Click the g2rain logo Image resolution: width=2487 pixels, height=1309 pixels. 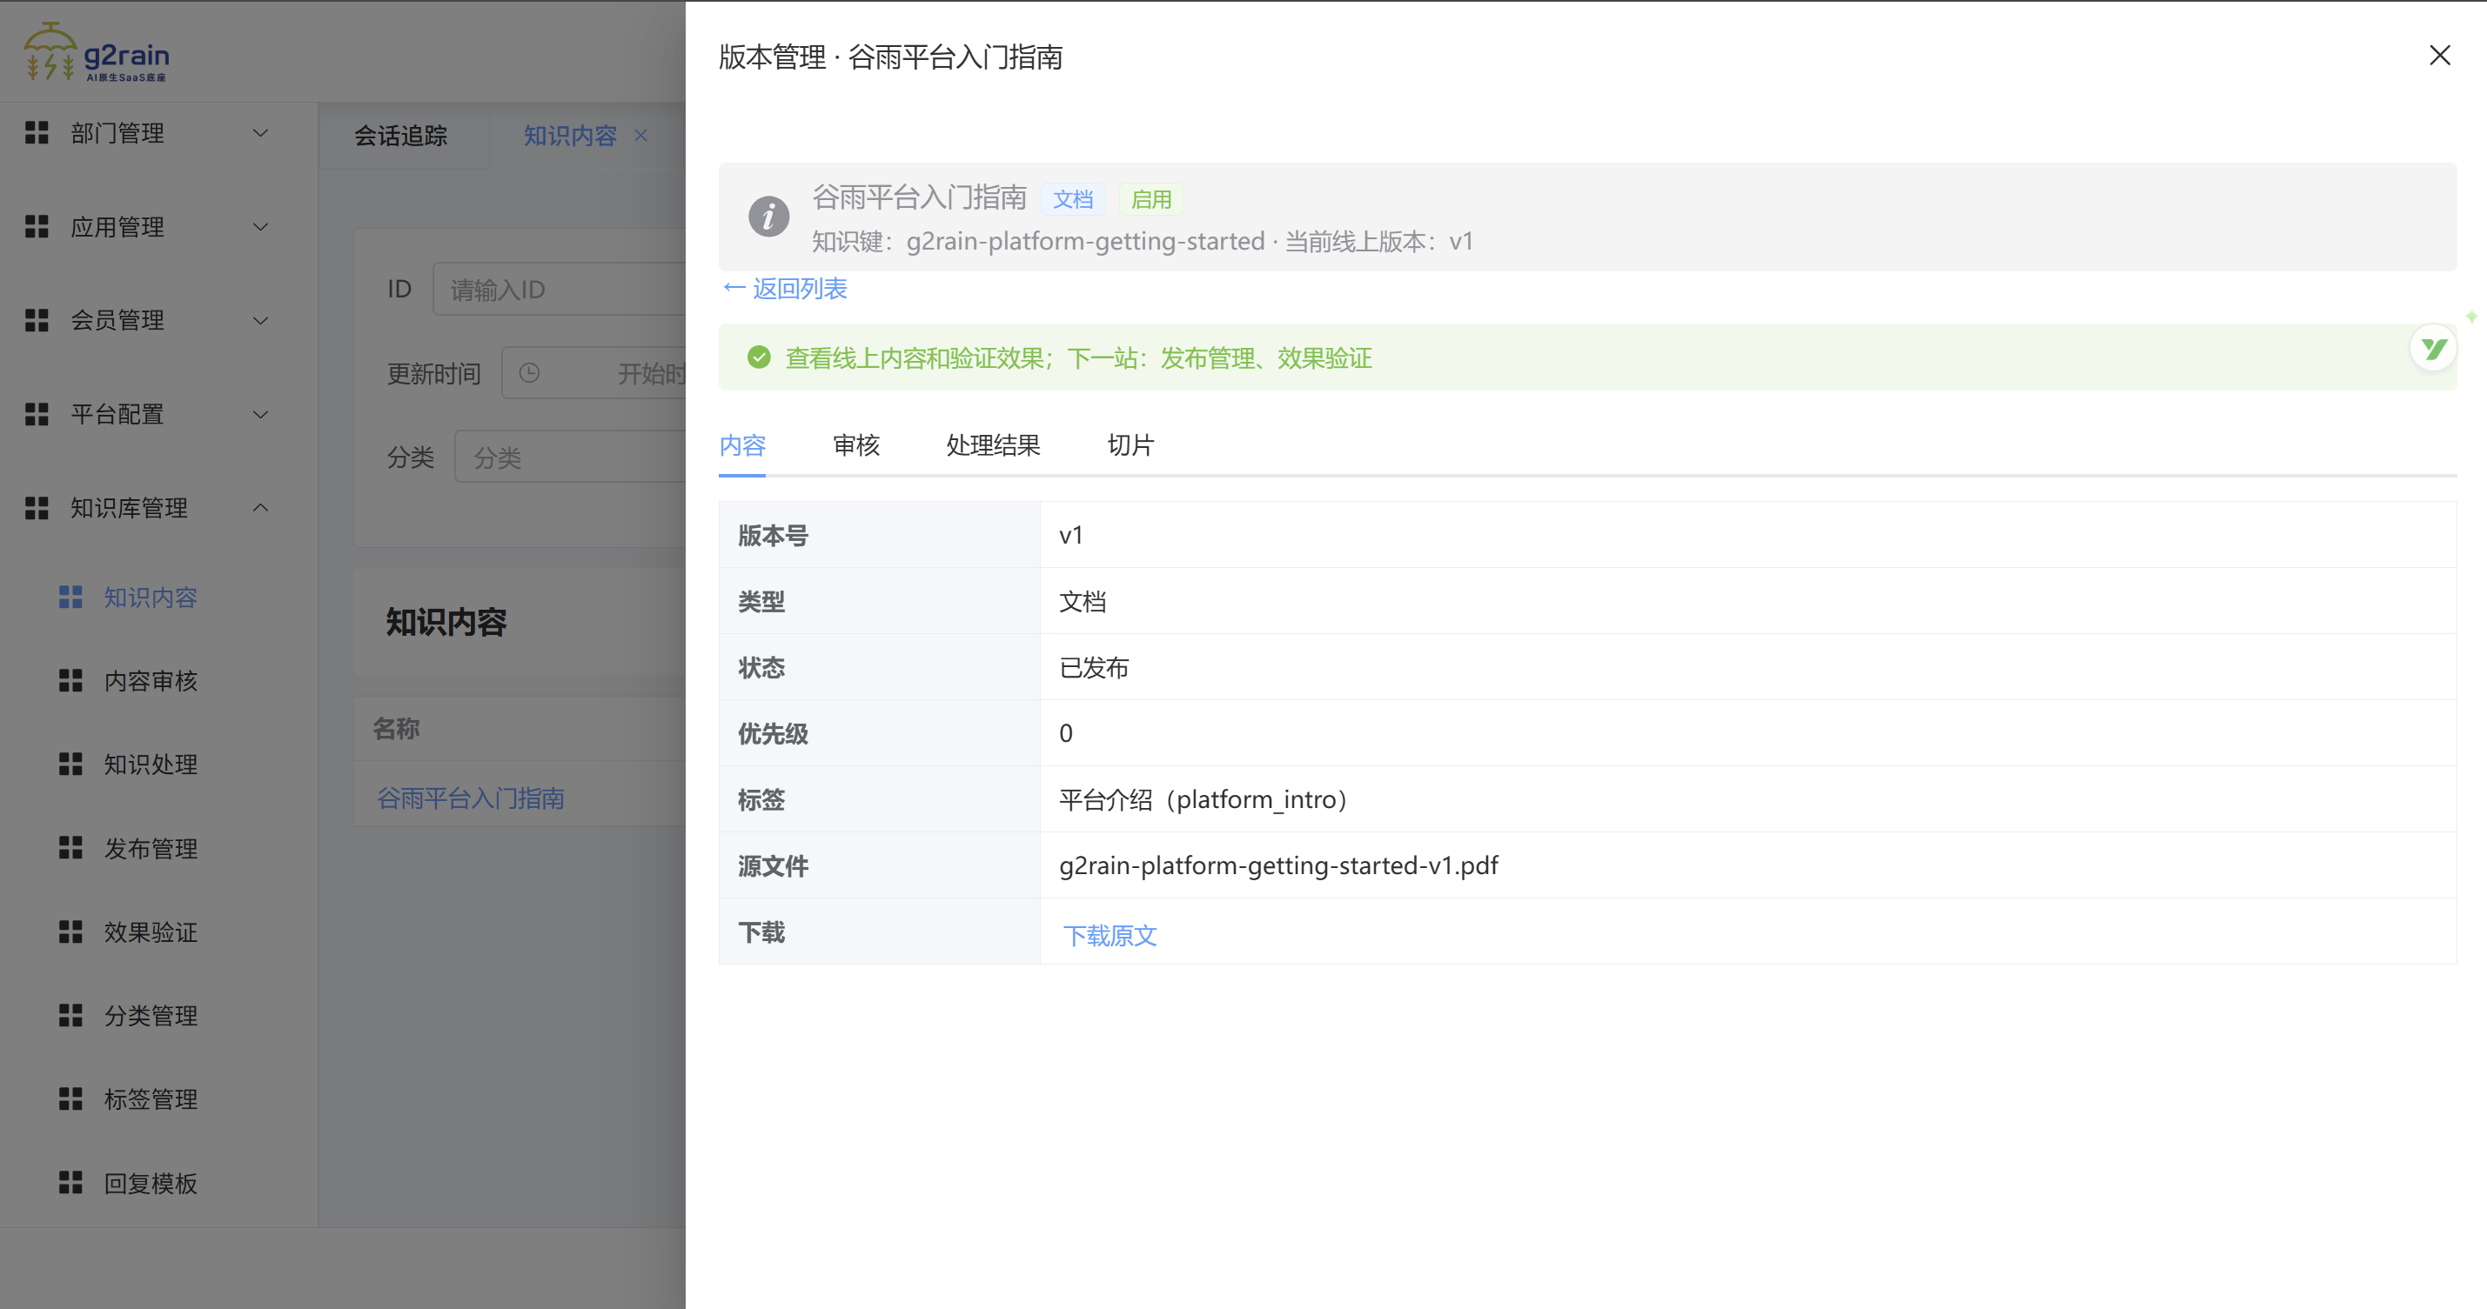[97, 52]
